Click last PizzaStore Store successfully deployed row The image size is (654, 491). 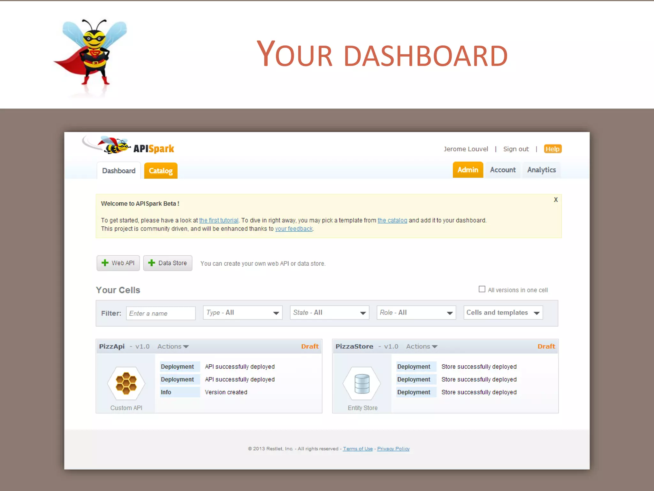[457, 392]
